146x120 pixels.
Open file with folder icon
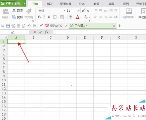pos(3,26)
